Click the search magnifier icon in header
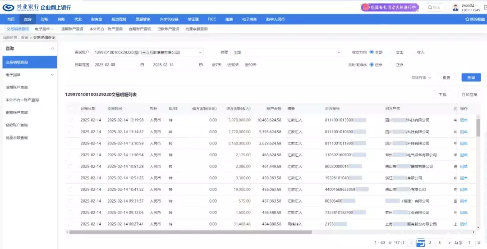Screen dimensions: 487x249 pyautogui.click(x=430, y=7)
